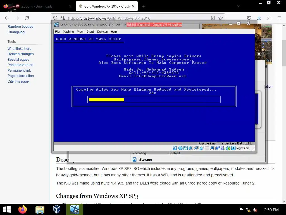Close the ZDoom Downloads tab

(70, 6)
